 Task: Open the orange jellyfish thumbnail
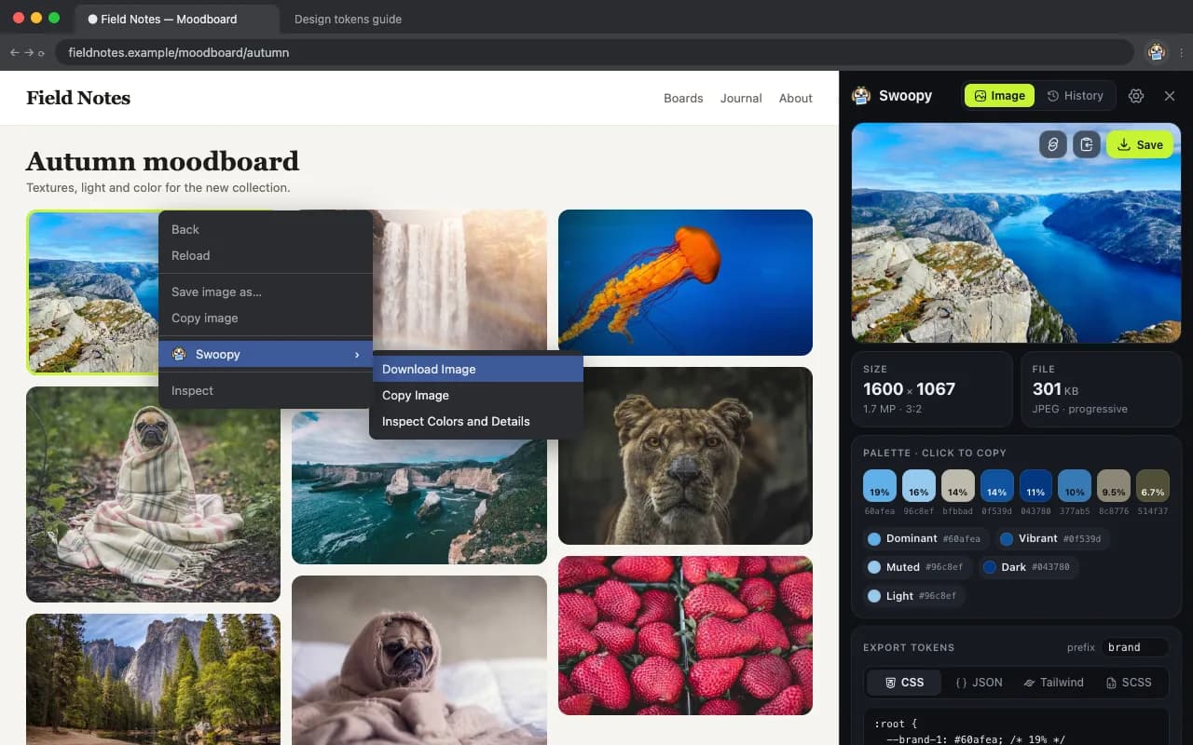click(685, 282)
